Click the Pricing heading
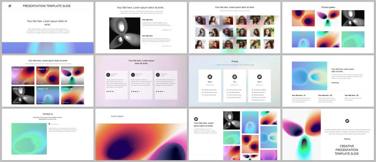This screenshot has height=162, width=376. tap(235, 61)
